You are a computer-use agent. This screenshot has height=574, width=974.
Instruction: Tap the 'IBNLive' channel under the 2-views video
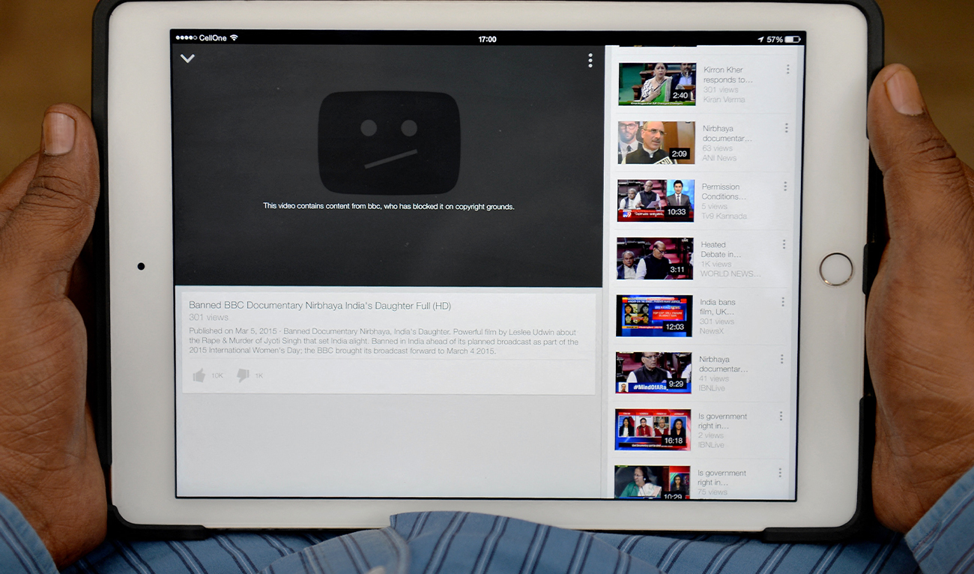pyautogui.click(x=711, y=445)
